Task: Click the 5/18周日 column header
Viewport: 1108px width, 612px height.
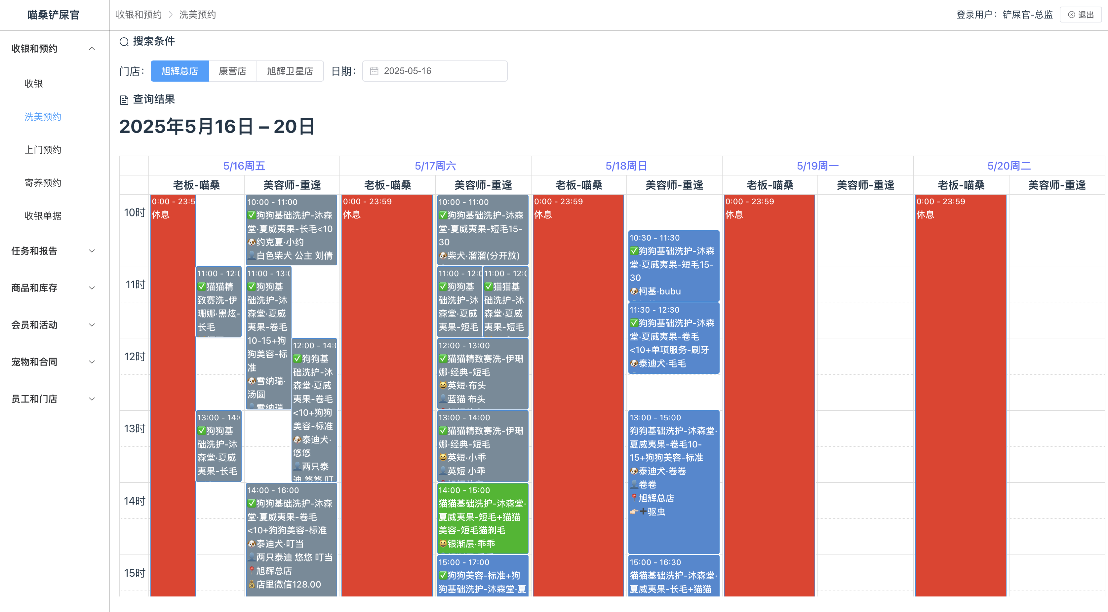Action: point(626,166)
